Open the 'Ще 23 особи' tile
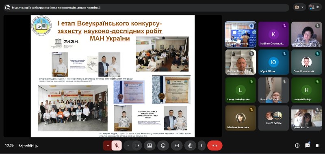Image resolution: width=325 pixels, height=154 pixels. (x=273, y=118)
